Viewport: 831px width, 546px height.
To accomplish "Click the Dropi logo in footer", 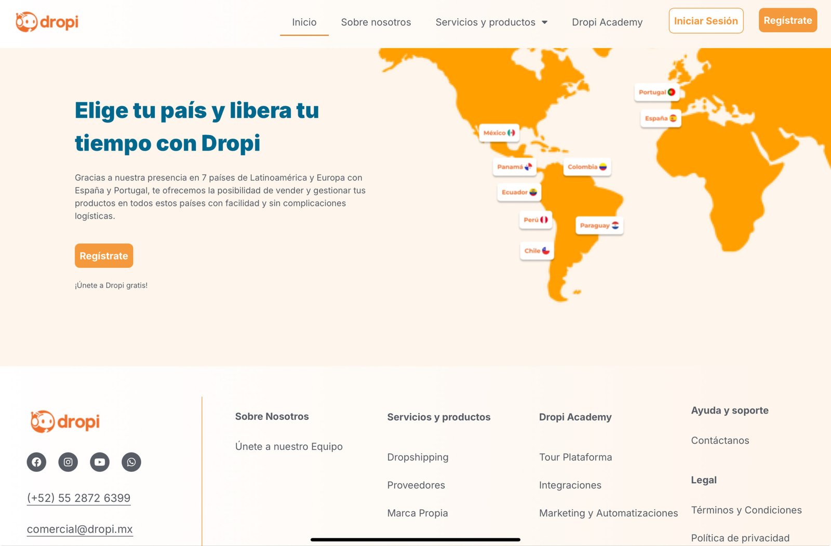I will pyautogui.click(x=65, y=421).
